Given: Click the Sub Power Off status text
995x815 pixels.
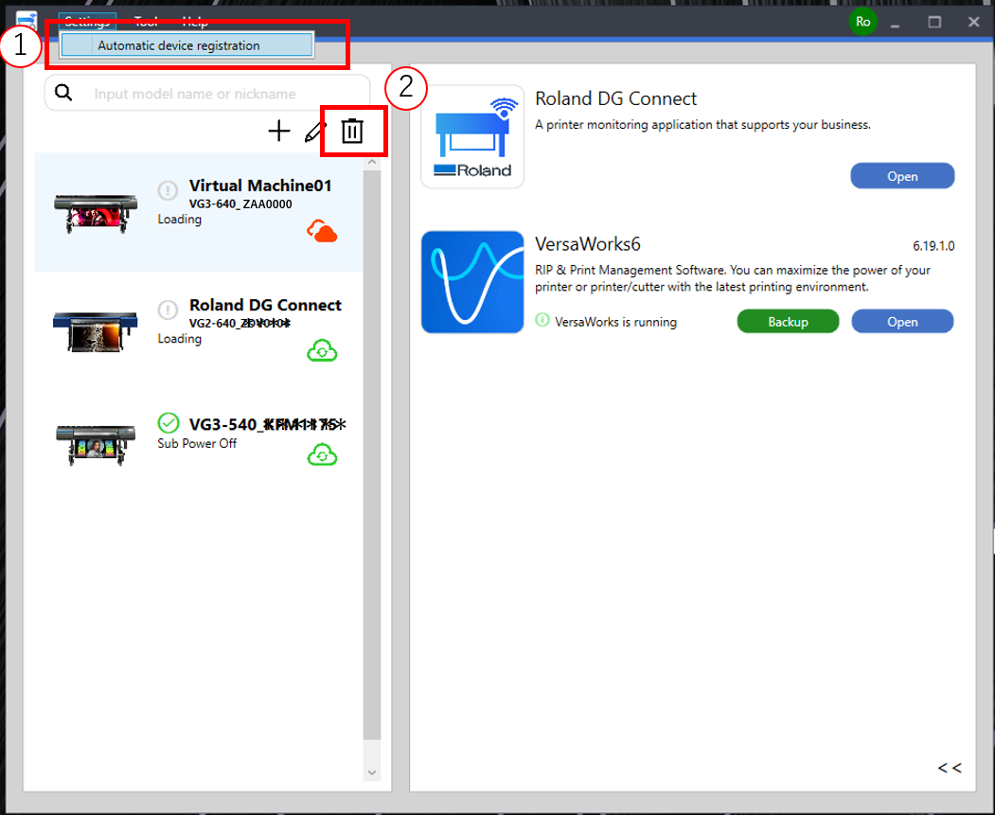Looking at the screenshot, I should [x=197, y=444].
